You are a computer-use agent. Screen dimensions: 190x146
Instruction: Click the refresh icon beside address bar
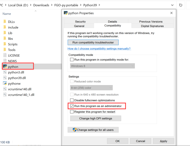pyautogui.click(x=181, y=5)
